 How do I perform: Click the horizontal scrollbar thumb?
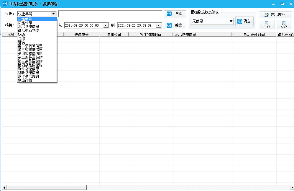click(47, 187)
